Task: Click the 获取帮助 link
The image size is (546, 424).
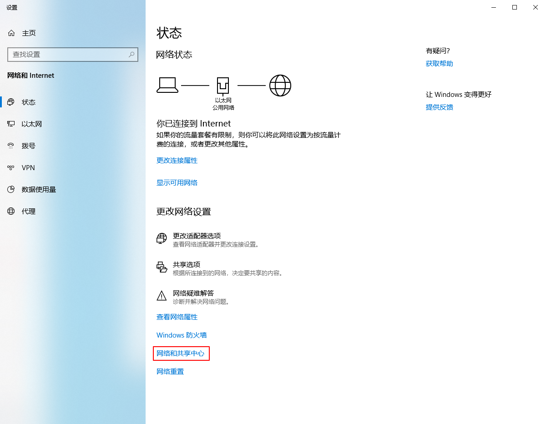Action: click(x=439, y=64)
